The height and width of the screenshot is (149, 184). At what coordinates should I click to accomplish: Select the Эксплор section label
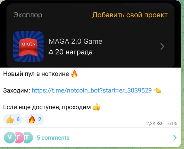coord(28,15)
